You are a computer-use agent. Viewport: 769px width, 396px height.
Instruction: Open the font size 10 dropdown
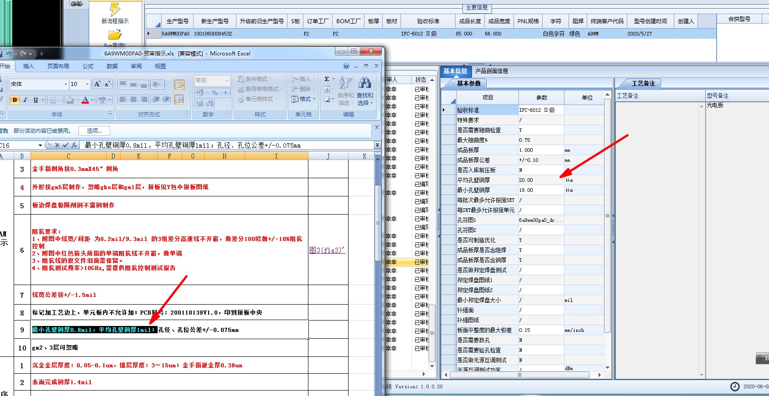point(87,84)
